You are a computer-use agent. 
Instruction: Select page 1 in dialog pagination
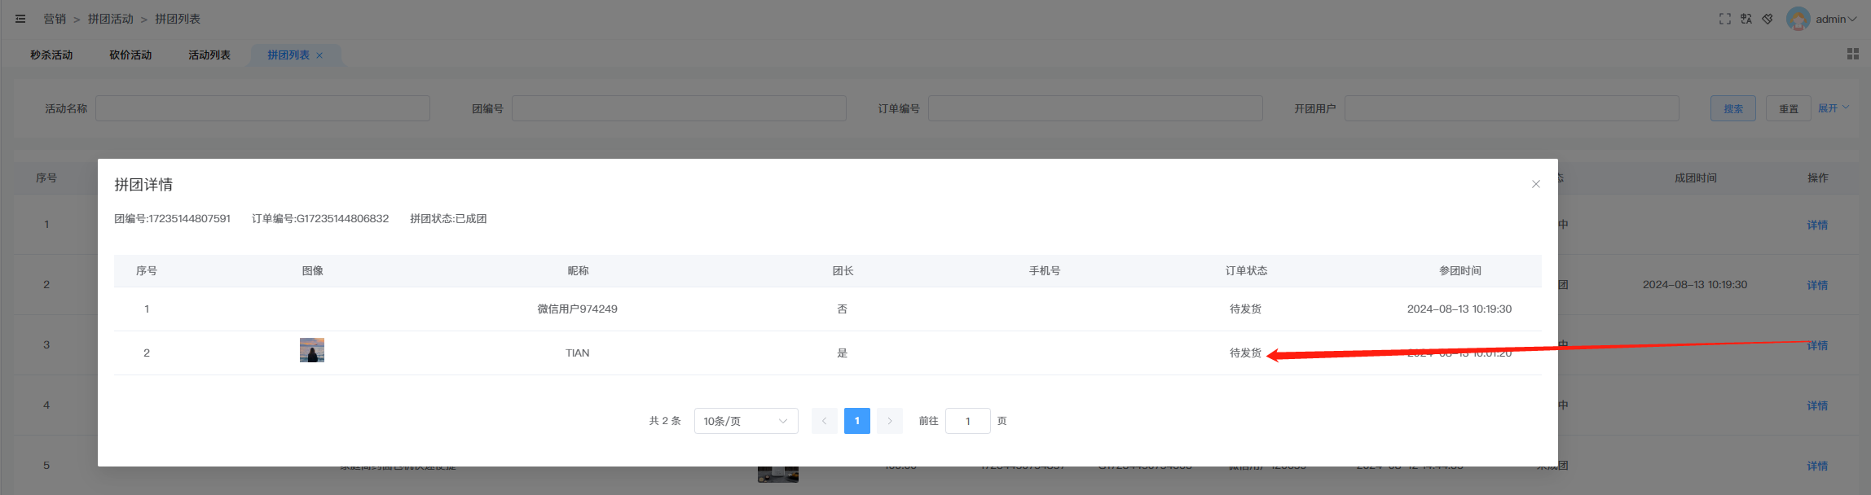[857, 421]
